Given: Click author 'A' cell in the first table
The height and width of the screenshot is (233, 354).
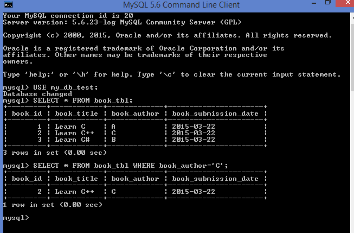Looking at the screenshot, I should [113, 127].
